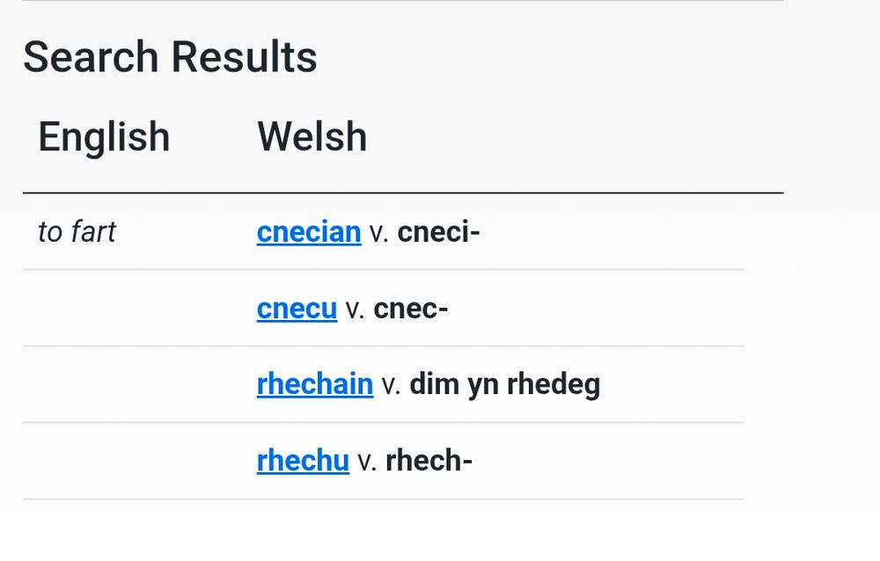The image size is (880, 561).
Task: Click the 'v.' label following rhechu
Action: pos(367,462)
